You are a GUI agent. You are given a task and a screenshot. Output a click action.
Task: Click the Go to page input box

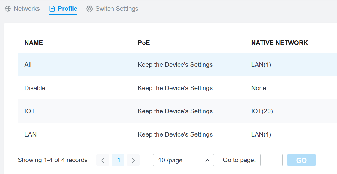[x=271, y=160]
